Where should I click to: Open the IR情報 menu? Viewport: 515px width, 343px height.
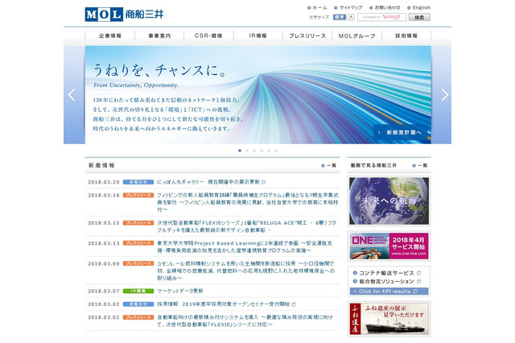coord(257,35)
